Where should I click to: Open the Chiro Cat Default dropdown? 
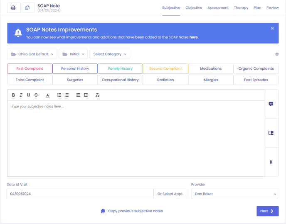point(32,54)
